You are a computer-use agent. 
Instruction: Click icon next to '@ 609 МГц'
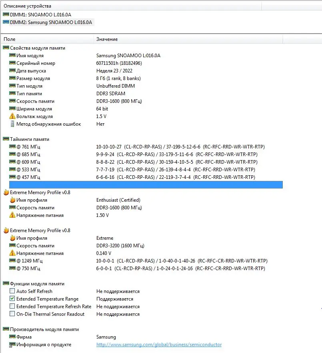coord(12,162)
